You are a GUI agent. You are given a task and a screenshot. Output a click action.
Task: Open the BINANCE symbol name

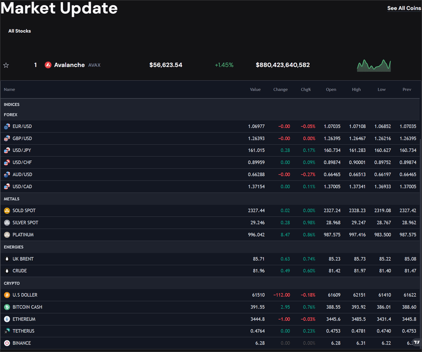click(x=22, y=343)
